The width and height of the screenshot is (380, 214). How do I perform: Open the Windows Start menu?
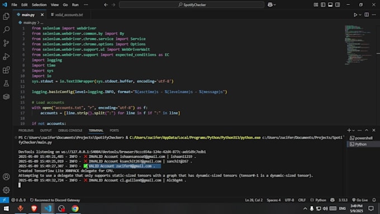point(6,208)
